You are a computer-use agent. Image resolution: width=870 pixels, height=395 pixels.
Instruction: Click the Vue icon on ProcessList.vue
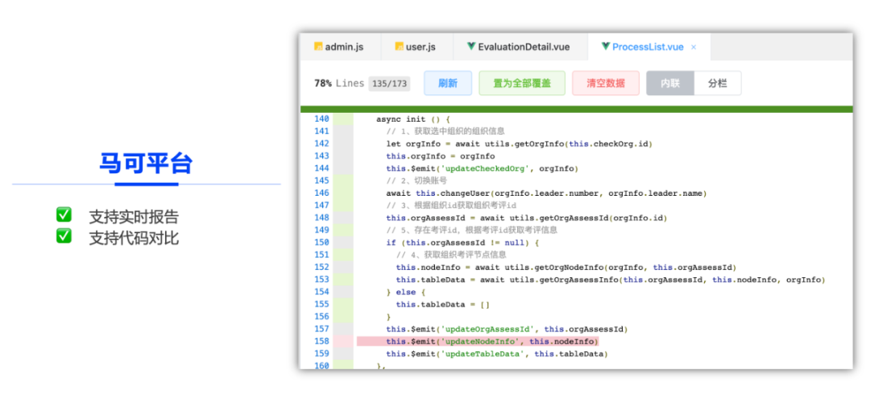pos(605,47)
